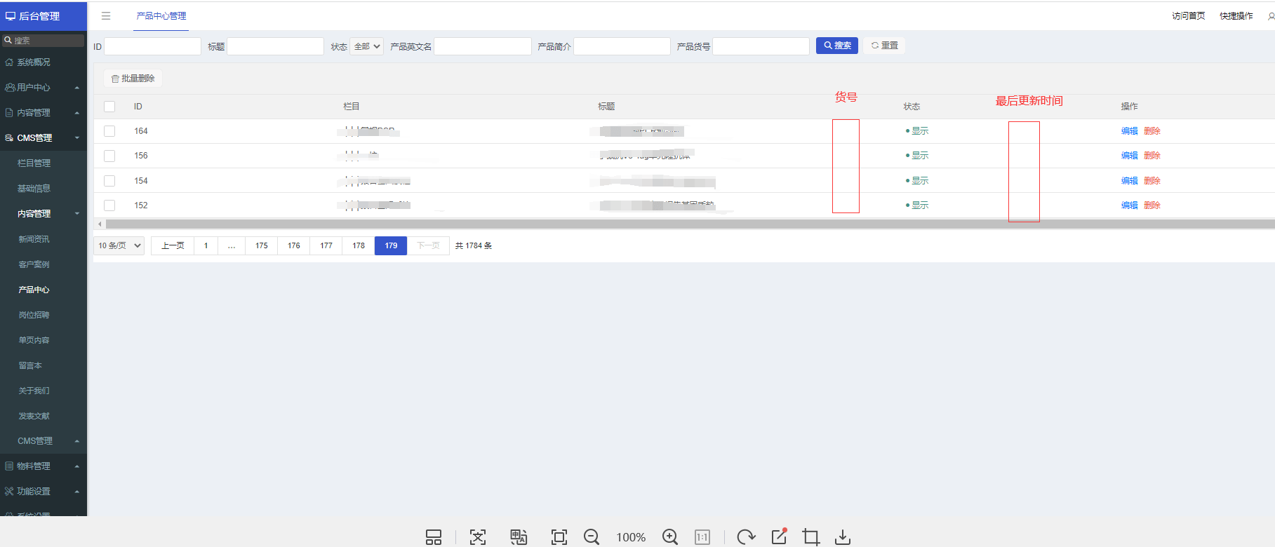Open the thumbnail grid view icon

pyautogui.click(x=434, y=537)
